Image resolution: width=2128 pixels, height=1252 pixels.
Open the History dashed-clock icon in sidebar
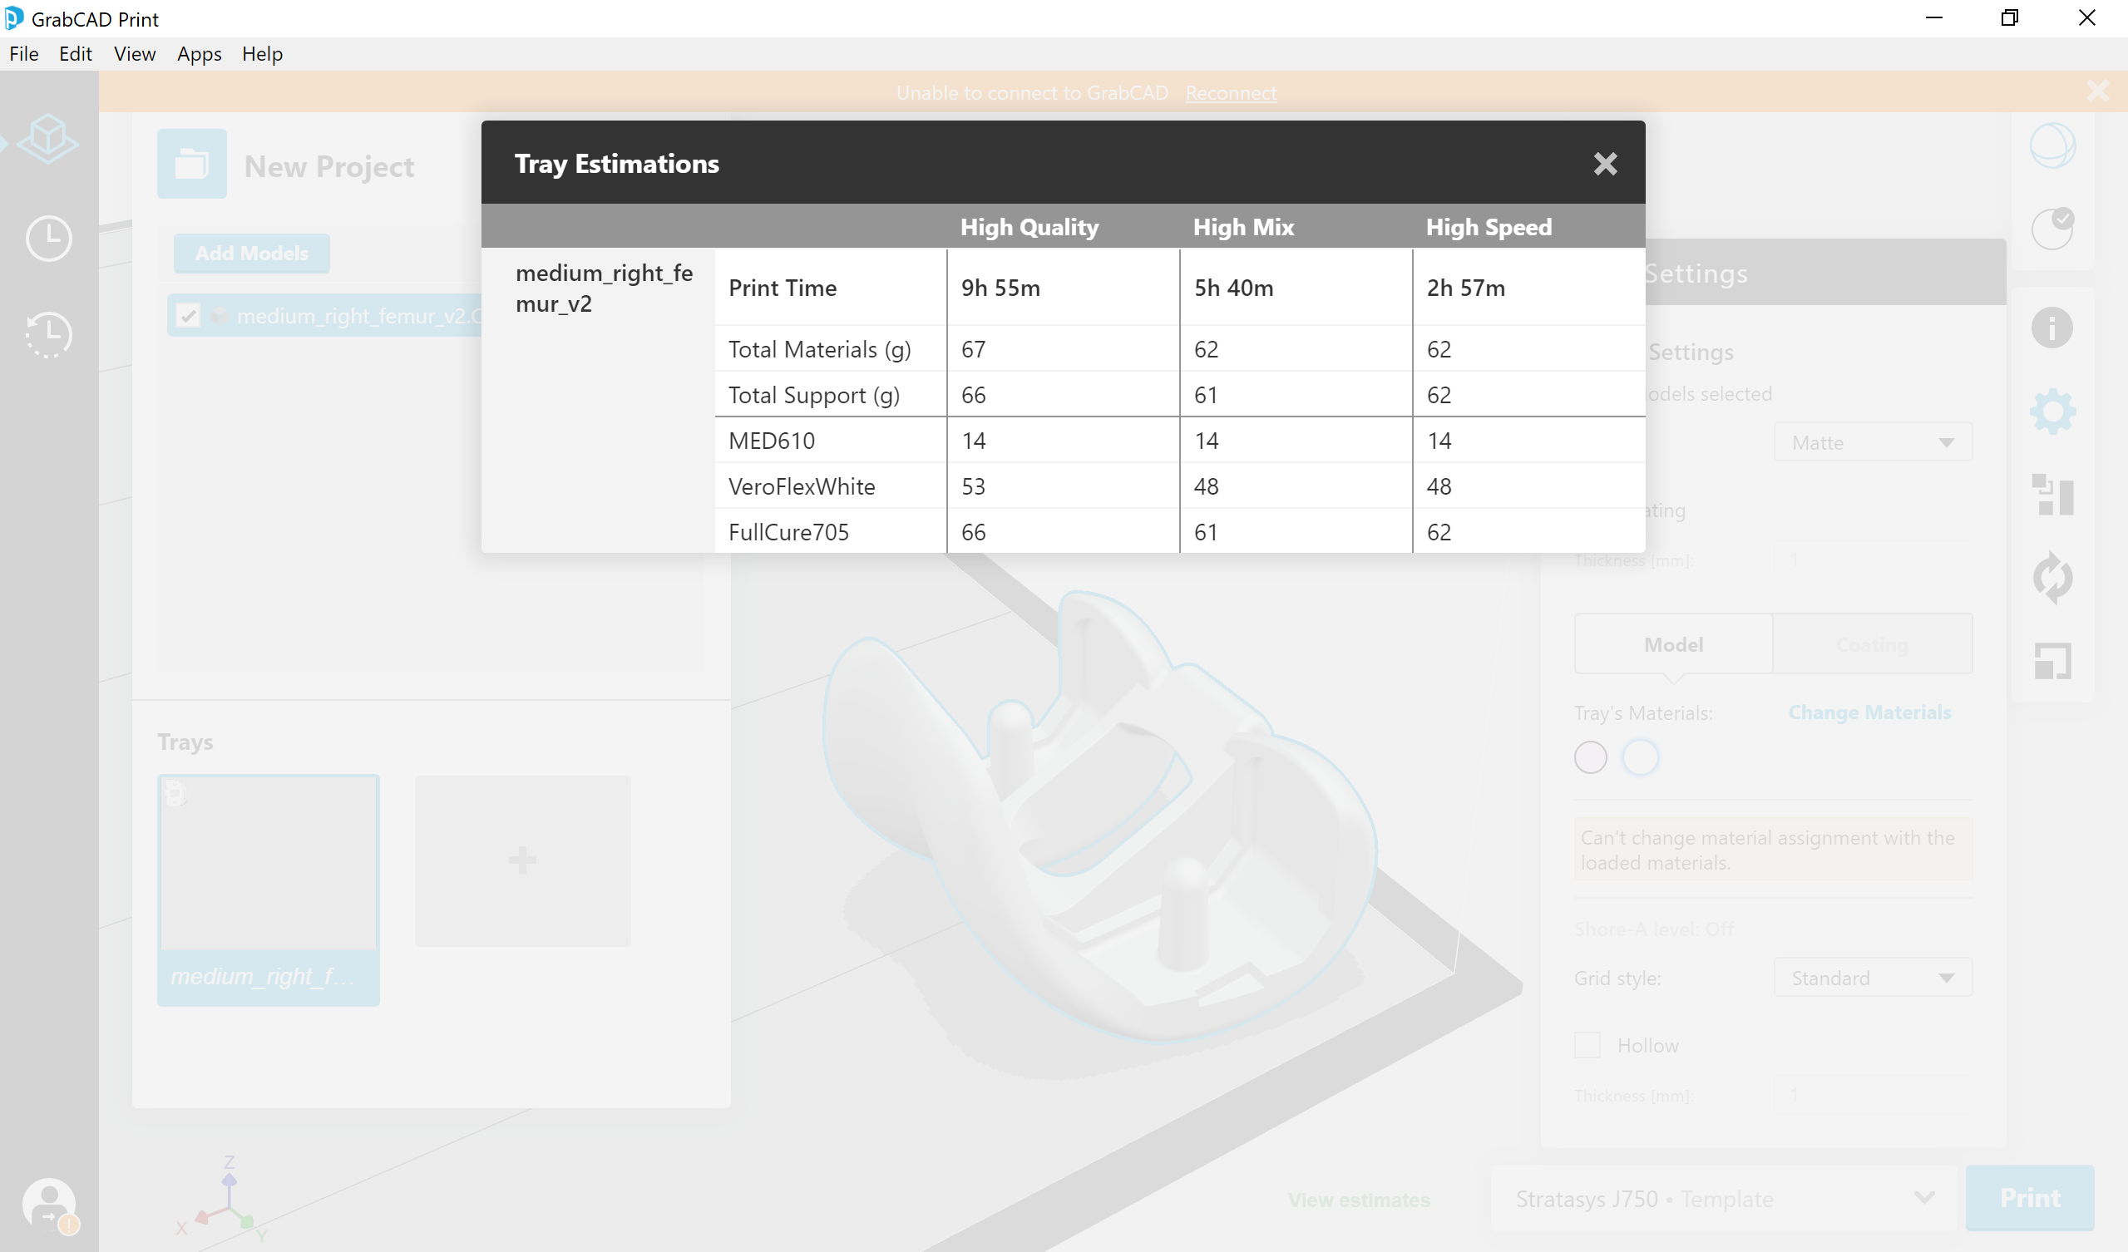tap(48, 334)
